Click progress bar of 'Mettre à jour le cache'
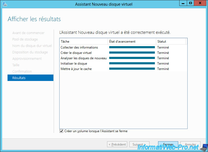208x152 pixels. click(132, 69)
